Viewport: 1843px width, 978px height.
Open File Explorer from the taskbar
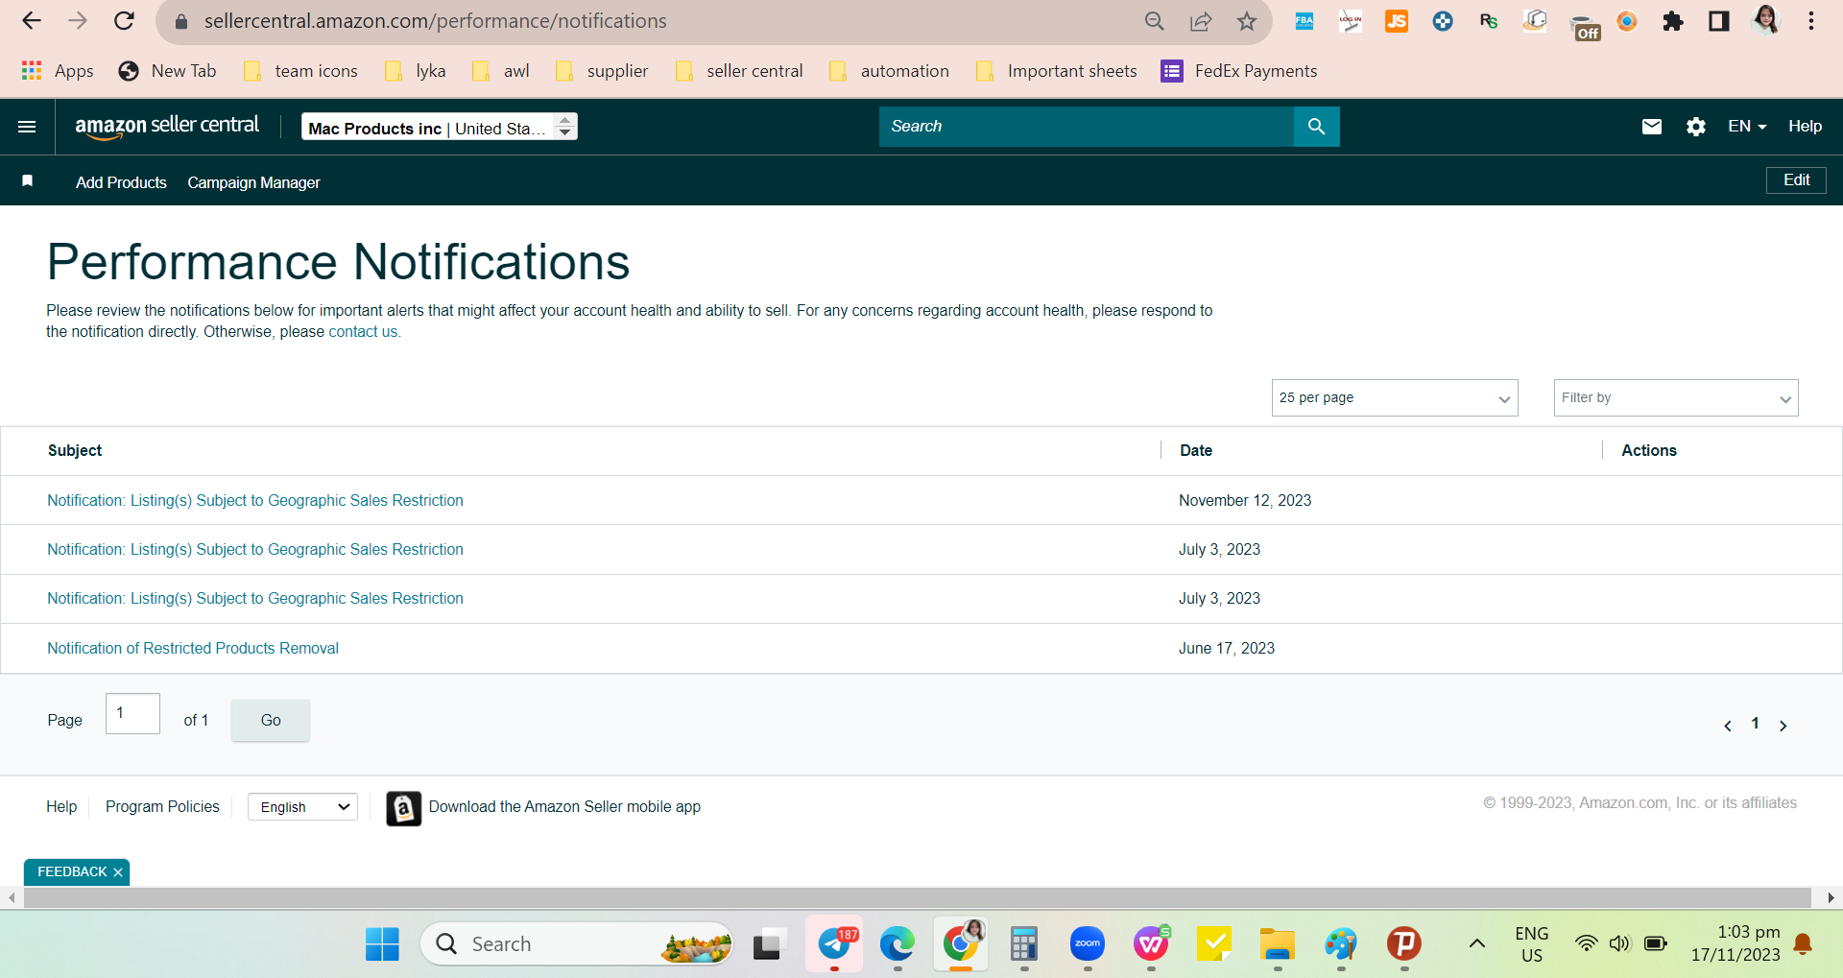pos(1278,944)
